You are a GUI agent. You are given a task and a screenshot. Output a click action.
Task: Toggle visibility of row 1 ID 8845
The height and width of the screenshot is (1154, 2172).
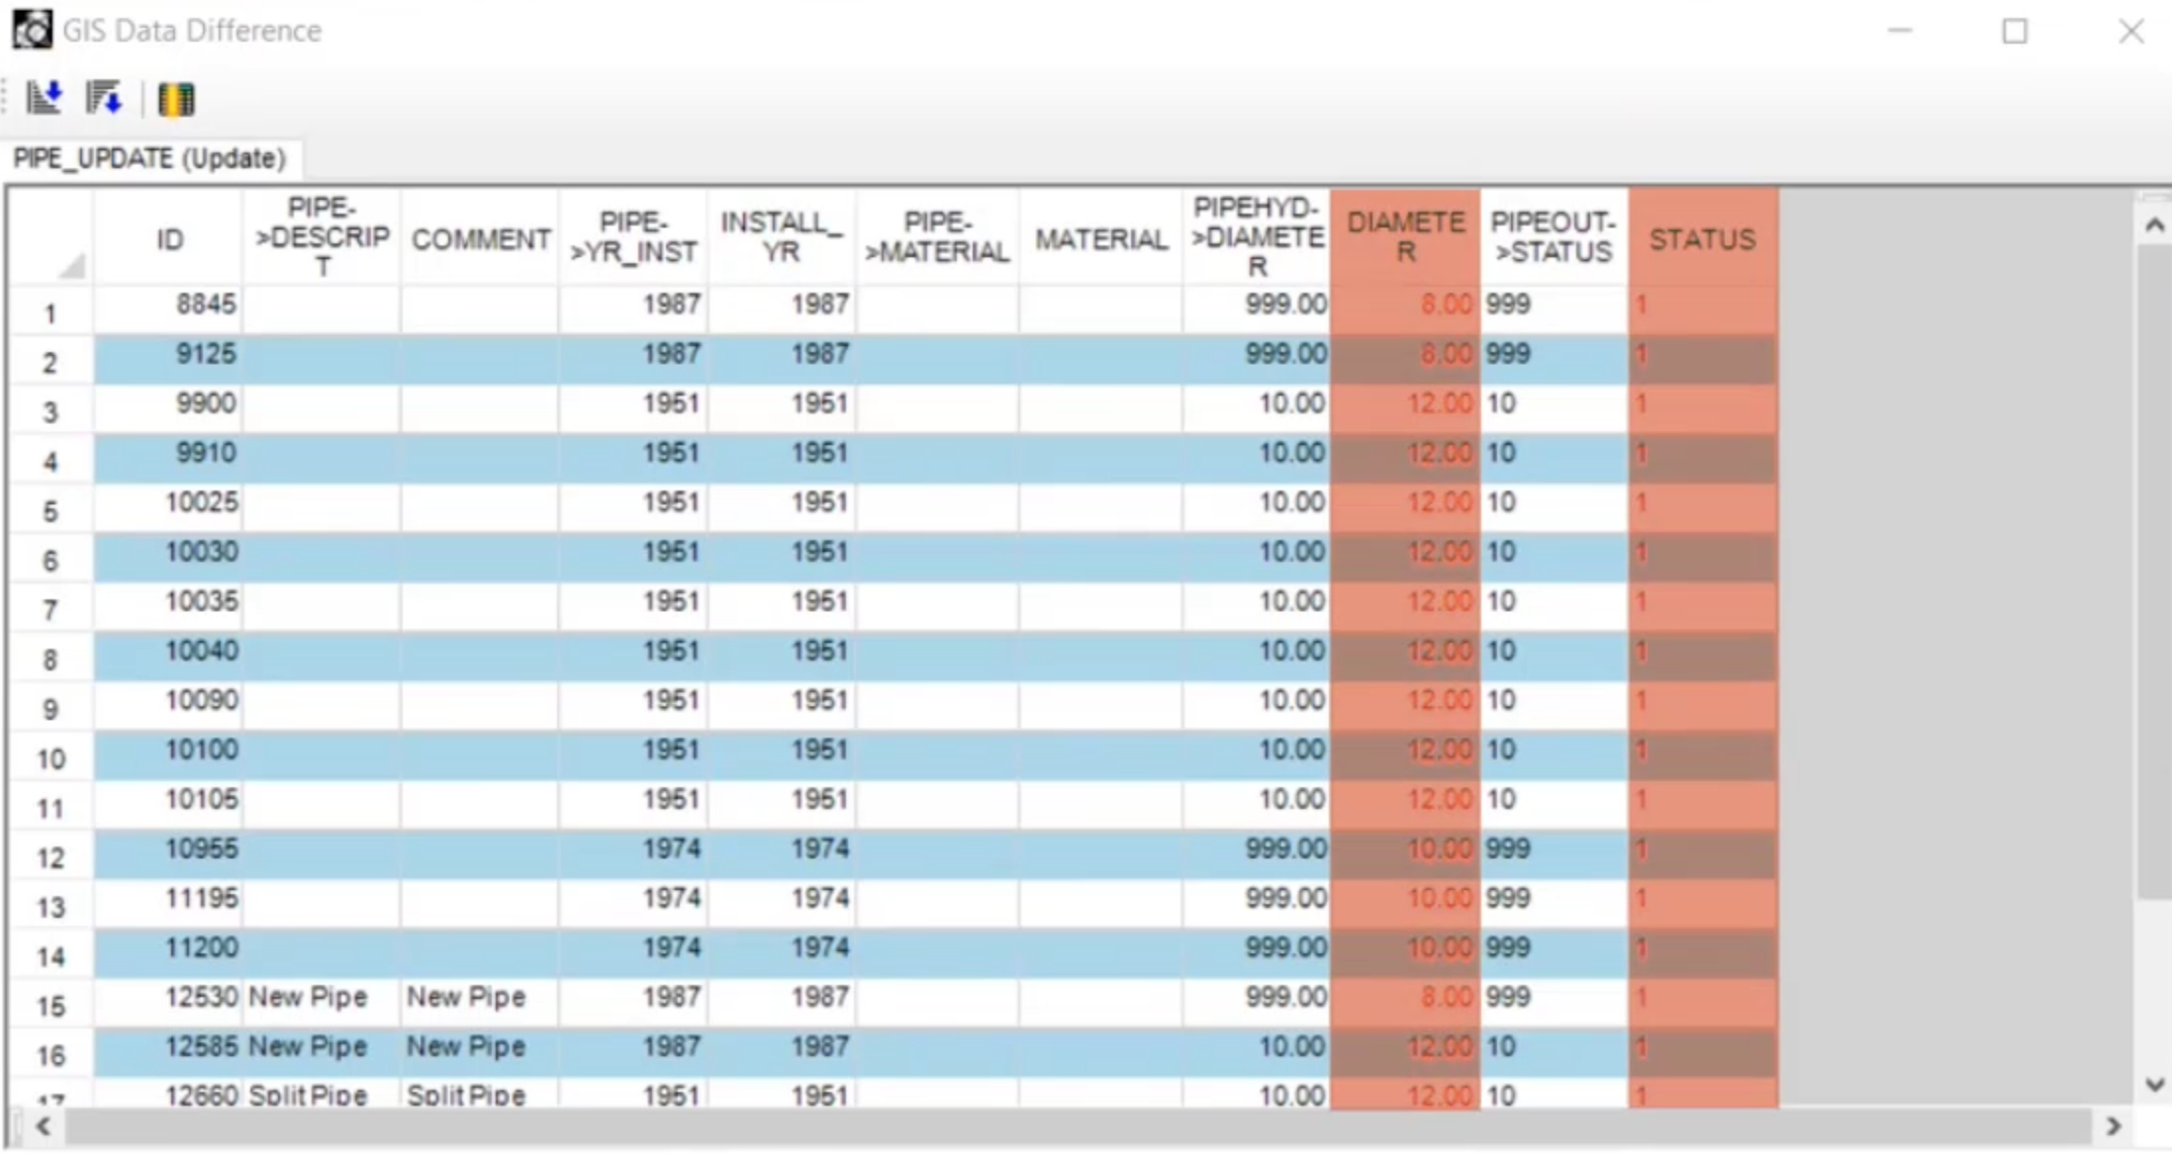tap(48, 308)
